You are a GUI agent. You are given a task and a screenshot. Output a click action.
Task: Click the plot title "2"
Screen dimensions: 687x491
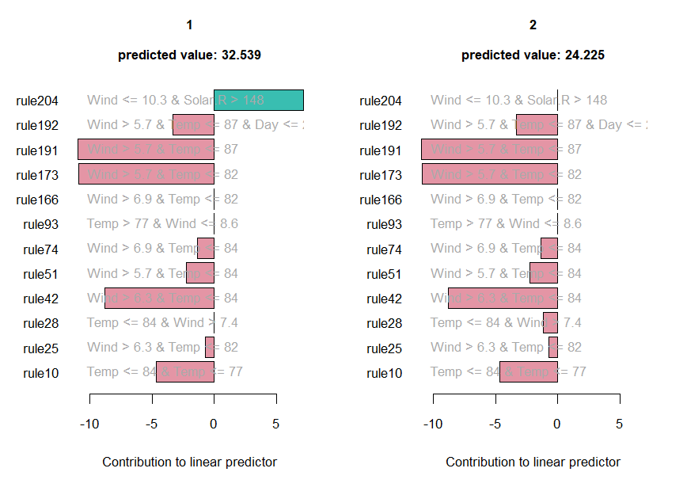click(533, 25)
